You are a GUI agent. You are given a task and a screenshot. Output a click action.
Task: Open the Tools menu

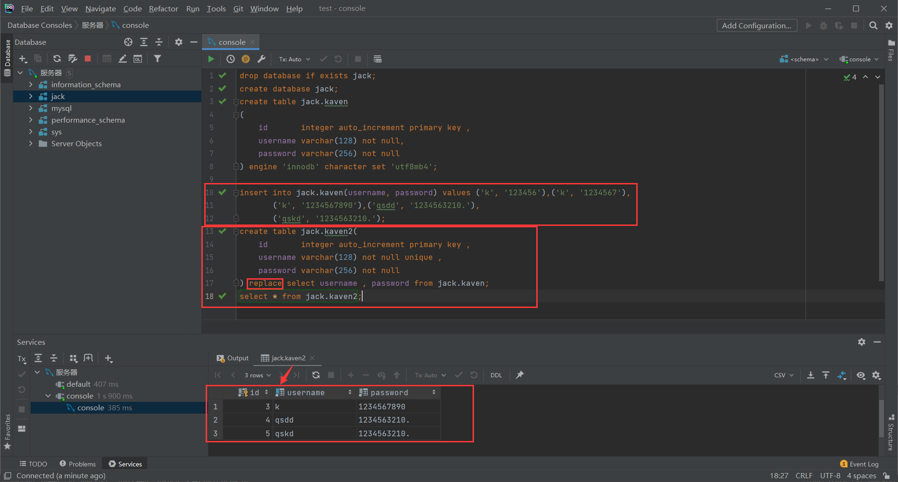point(216,8)
